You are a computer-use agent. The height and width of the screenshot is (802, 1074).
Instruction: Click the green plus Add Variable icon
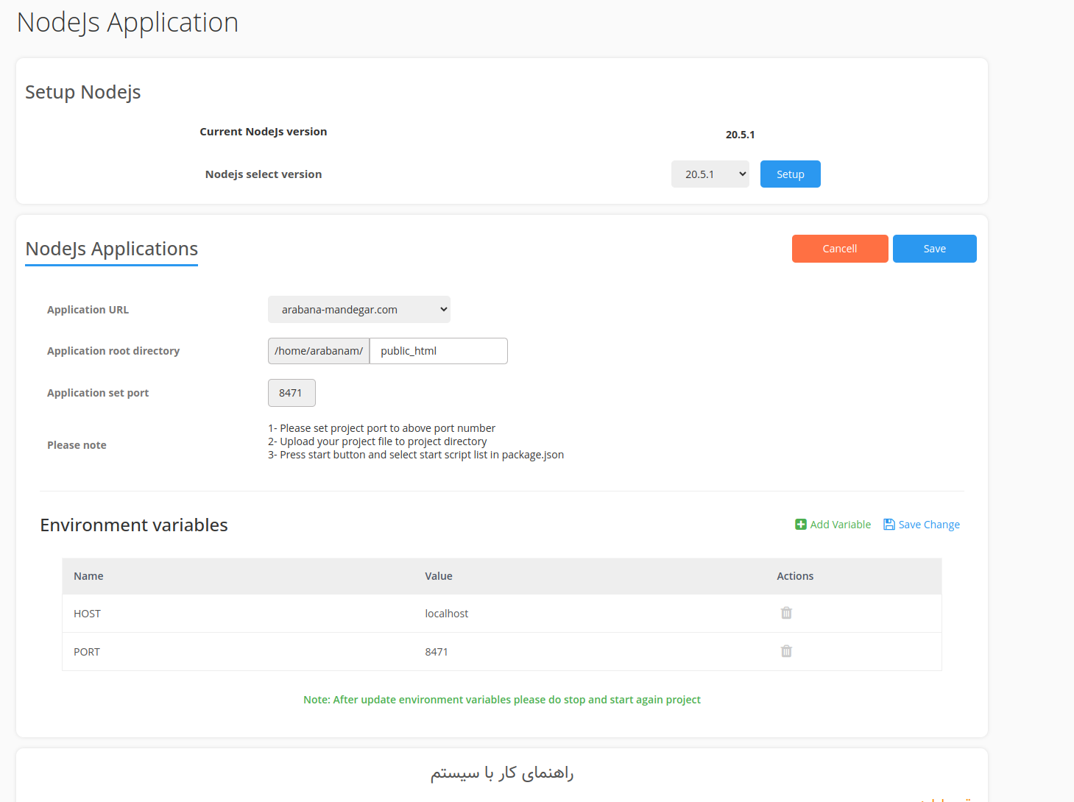tap(801, 525)
